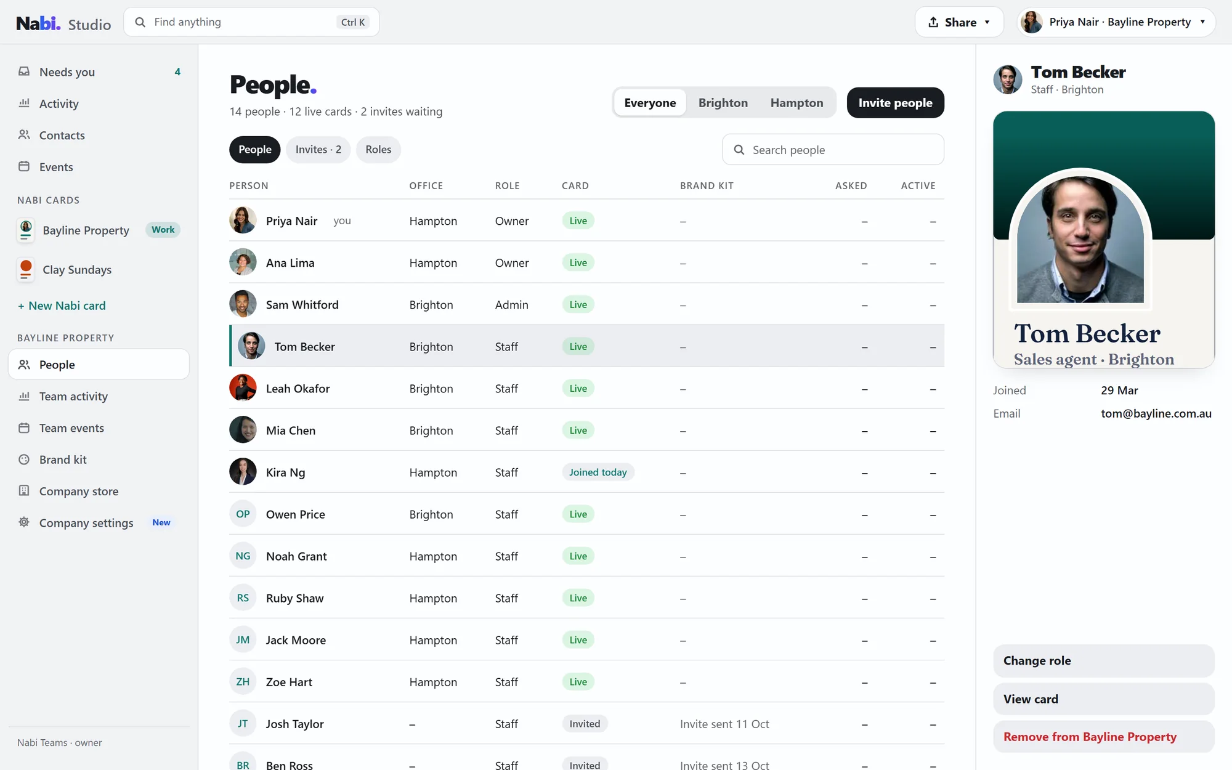Filter people to Everyone
This screenshot has height=770, width=1232.
pyautogui.click(x=650, y=102)
